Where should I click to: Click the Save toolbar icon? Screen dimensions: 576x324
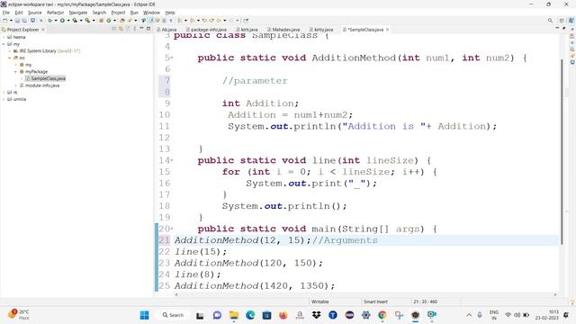coord(17,21)
